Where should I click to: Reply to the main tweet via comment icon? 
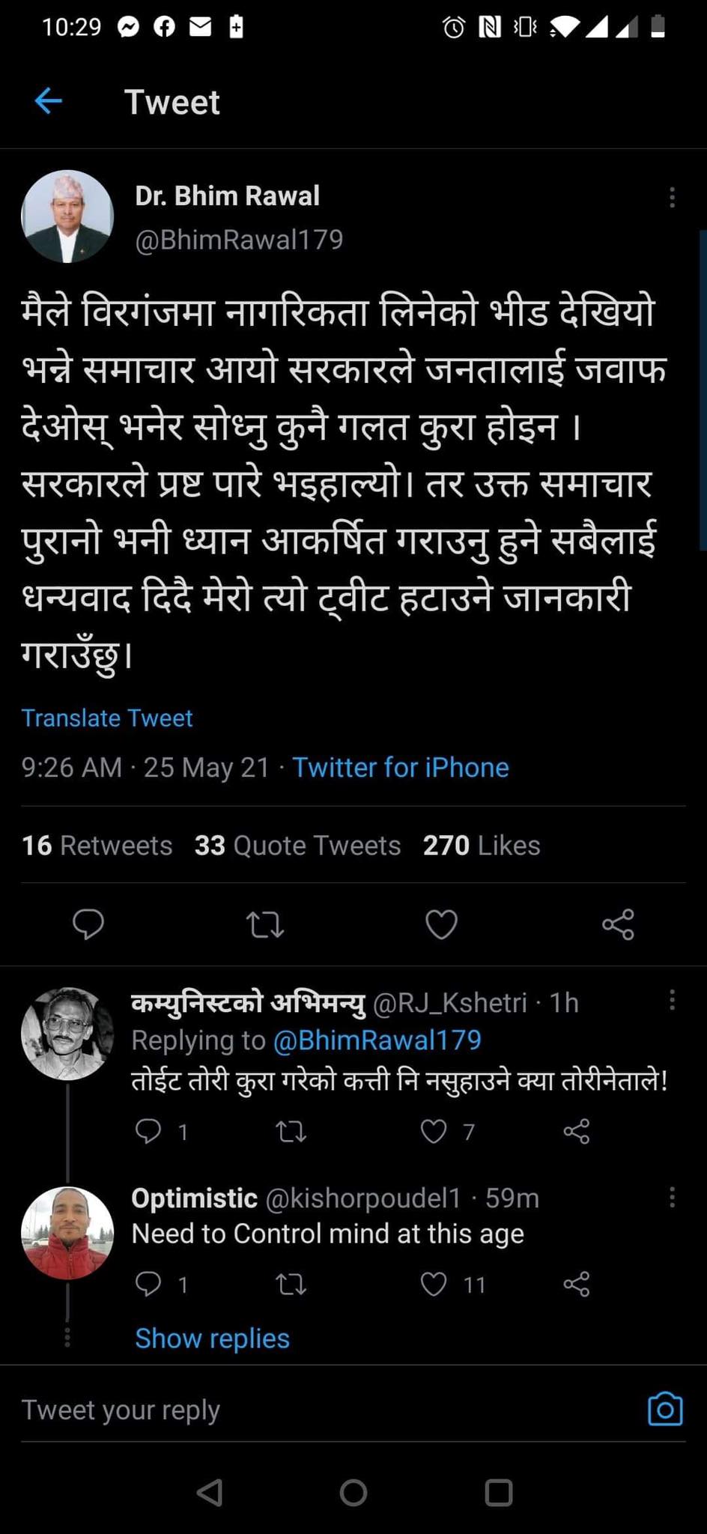[x=88, y=924]
